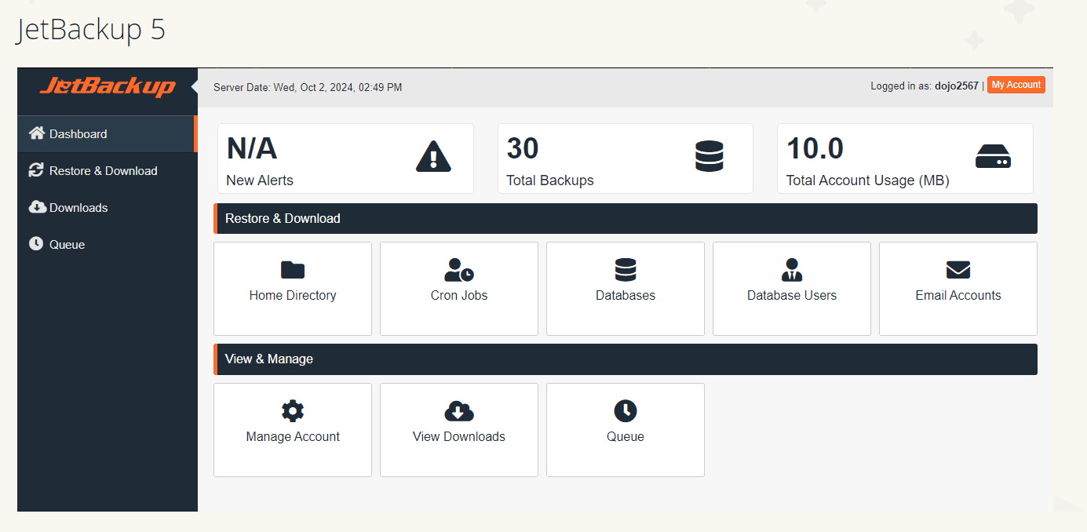1087x532 pixels.
Task: Open Restore & Download from the sidebar
Action: coord(102,170)
